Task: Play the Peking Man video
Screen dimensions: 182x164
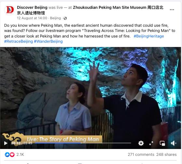Action: [x=6, y=143]
